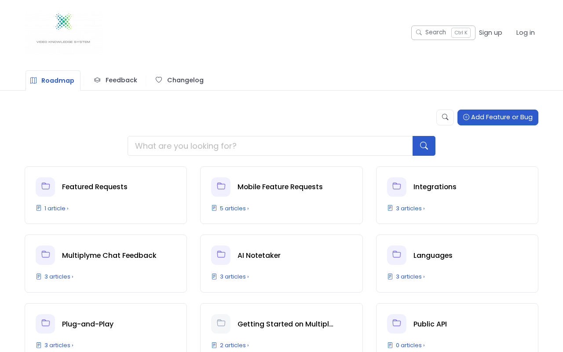Open the Changelog tab

click(179, 80)
